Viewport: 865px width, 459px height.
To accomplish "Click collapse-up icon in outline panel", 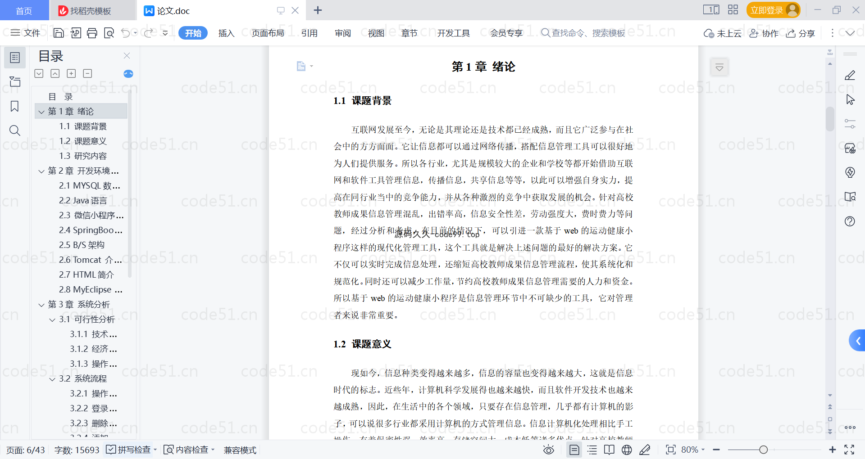I will 55,73.
